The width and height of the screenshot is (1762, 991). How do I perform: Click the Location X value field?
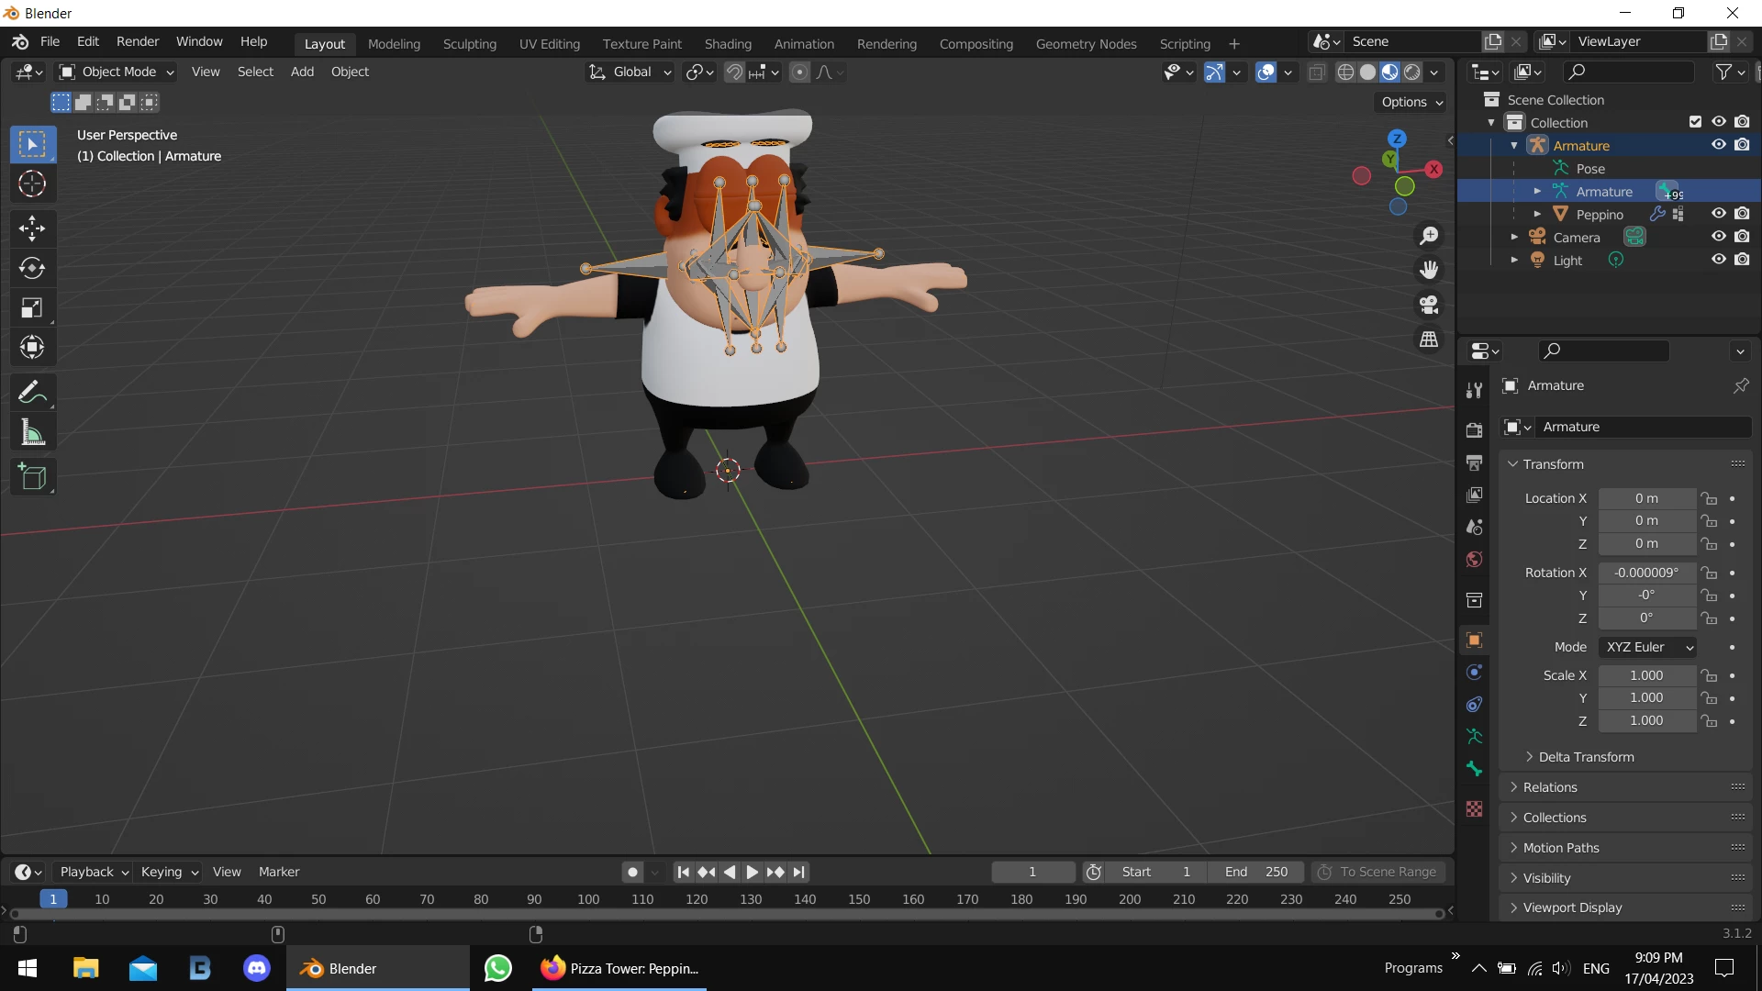1646,498
